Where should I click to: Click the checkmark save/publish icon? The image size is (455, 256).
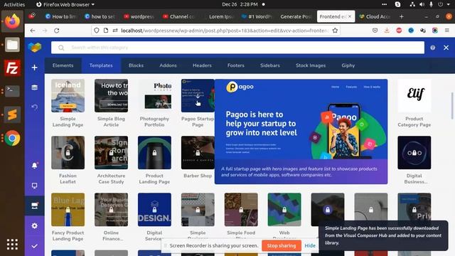(35, 246)
